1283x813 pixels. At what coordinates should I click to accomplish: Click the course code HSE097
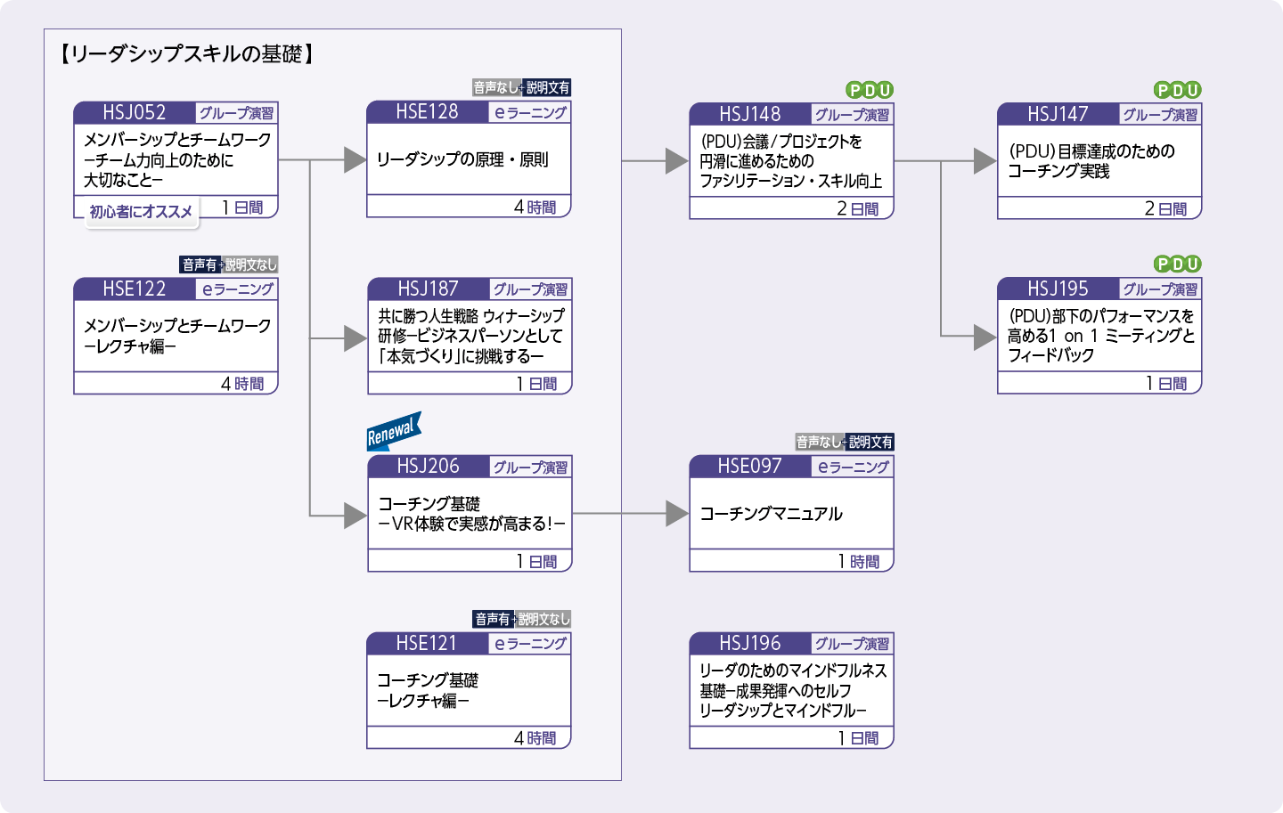[x=749, y=466]
